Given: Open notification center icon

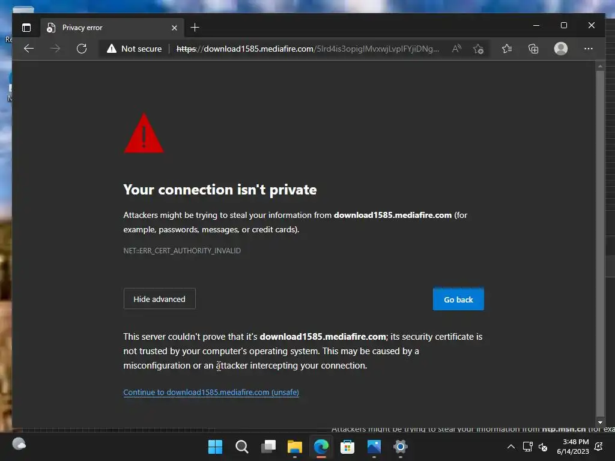Looking at the screenshot, I should (x=599, y=447).
